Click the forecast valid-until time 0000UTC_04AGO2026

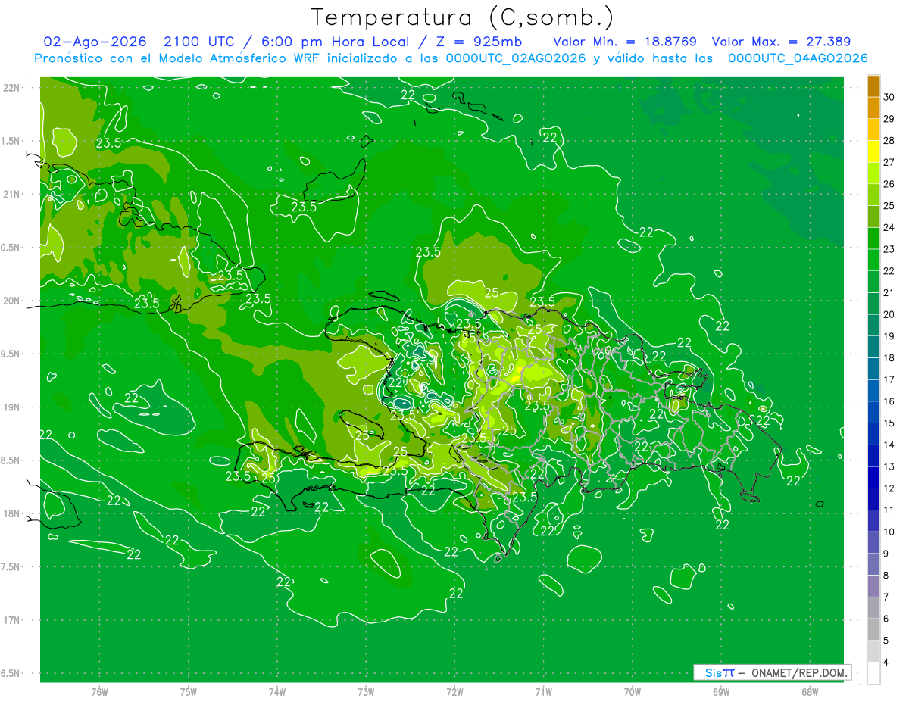click(x=798, y=58)
